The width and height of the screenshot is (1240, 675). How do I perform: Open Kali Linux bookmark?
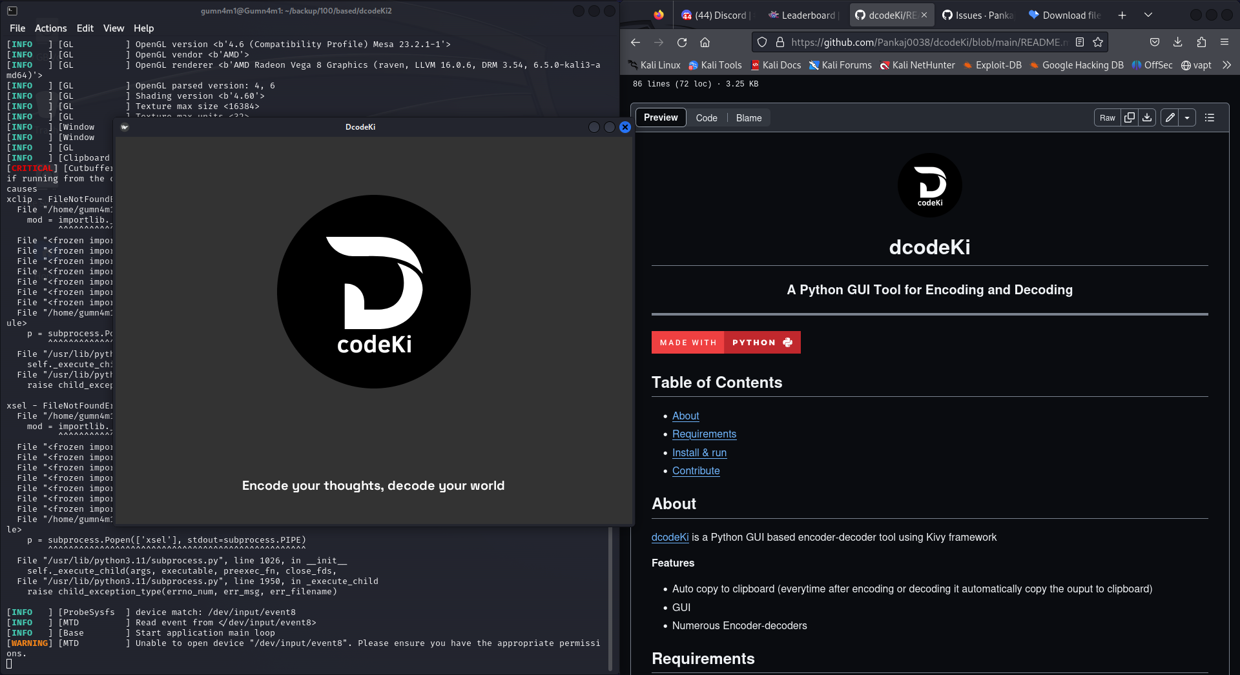click(654, 65)
